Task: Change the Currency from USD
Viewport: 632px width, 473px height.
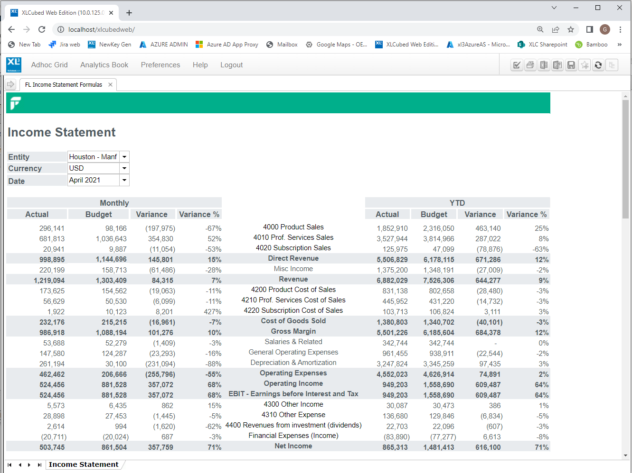Action: (124, 168)
